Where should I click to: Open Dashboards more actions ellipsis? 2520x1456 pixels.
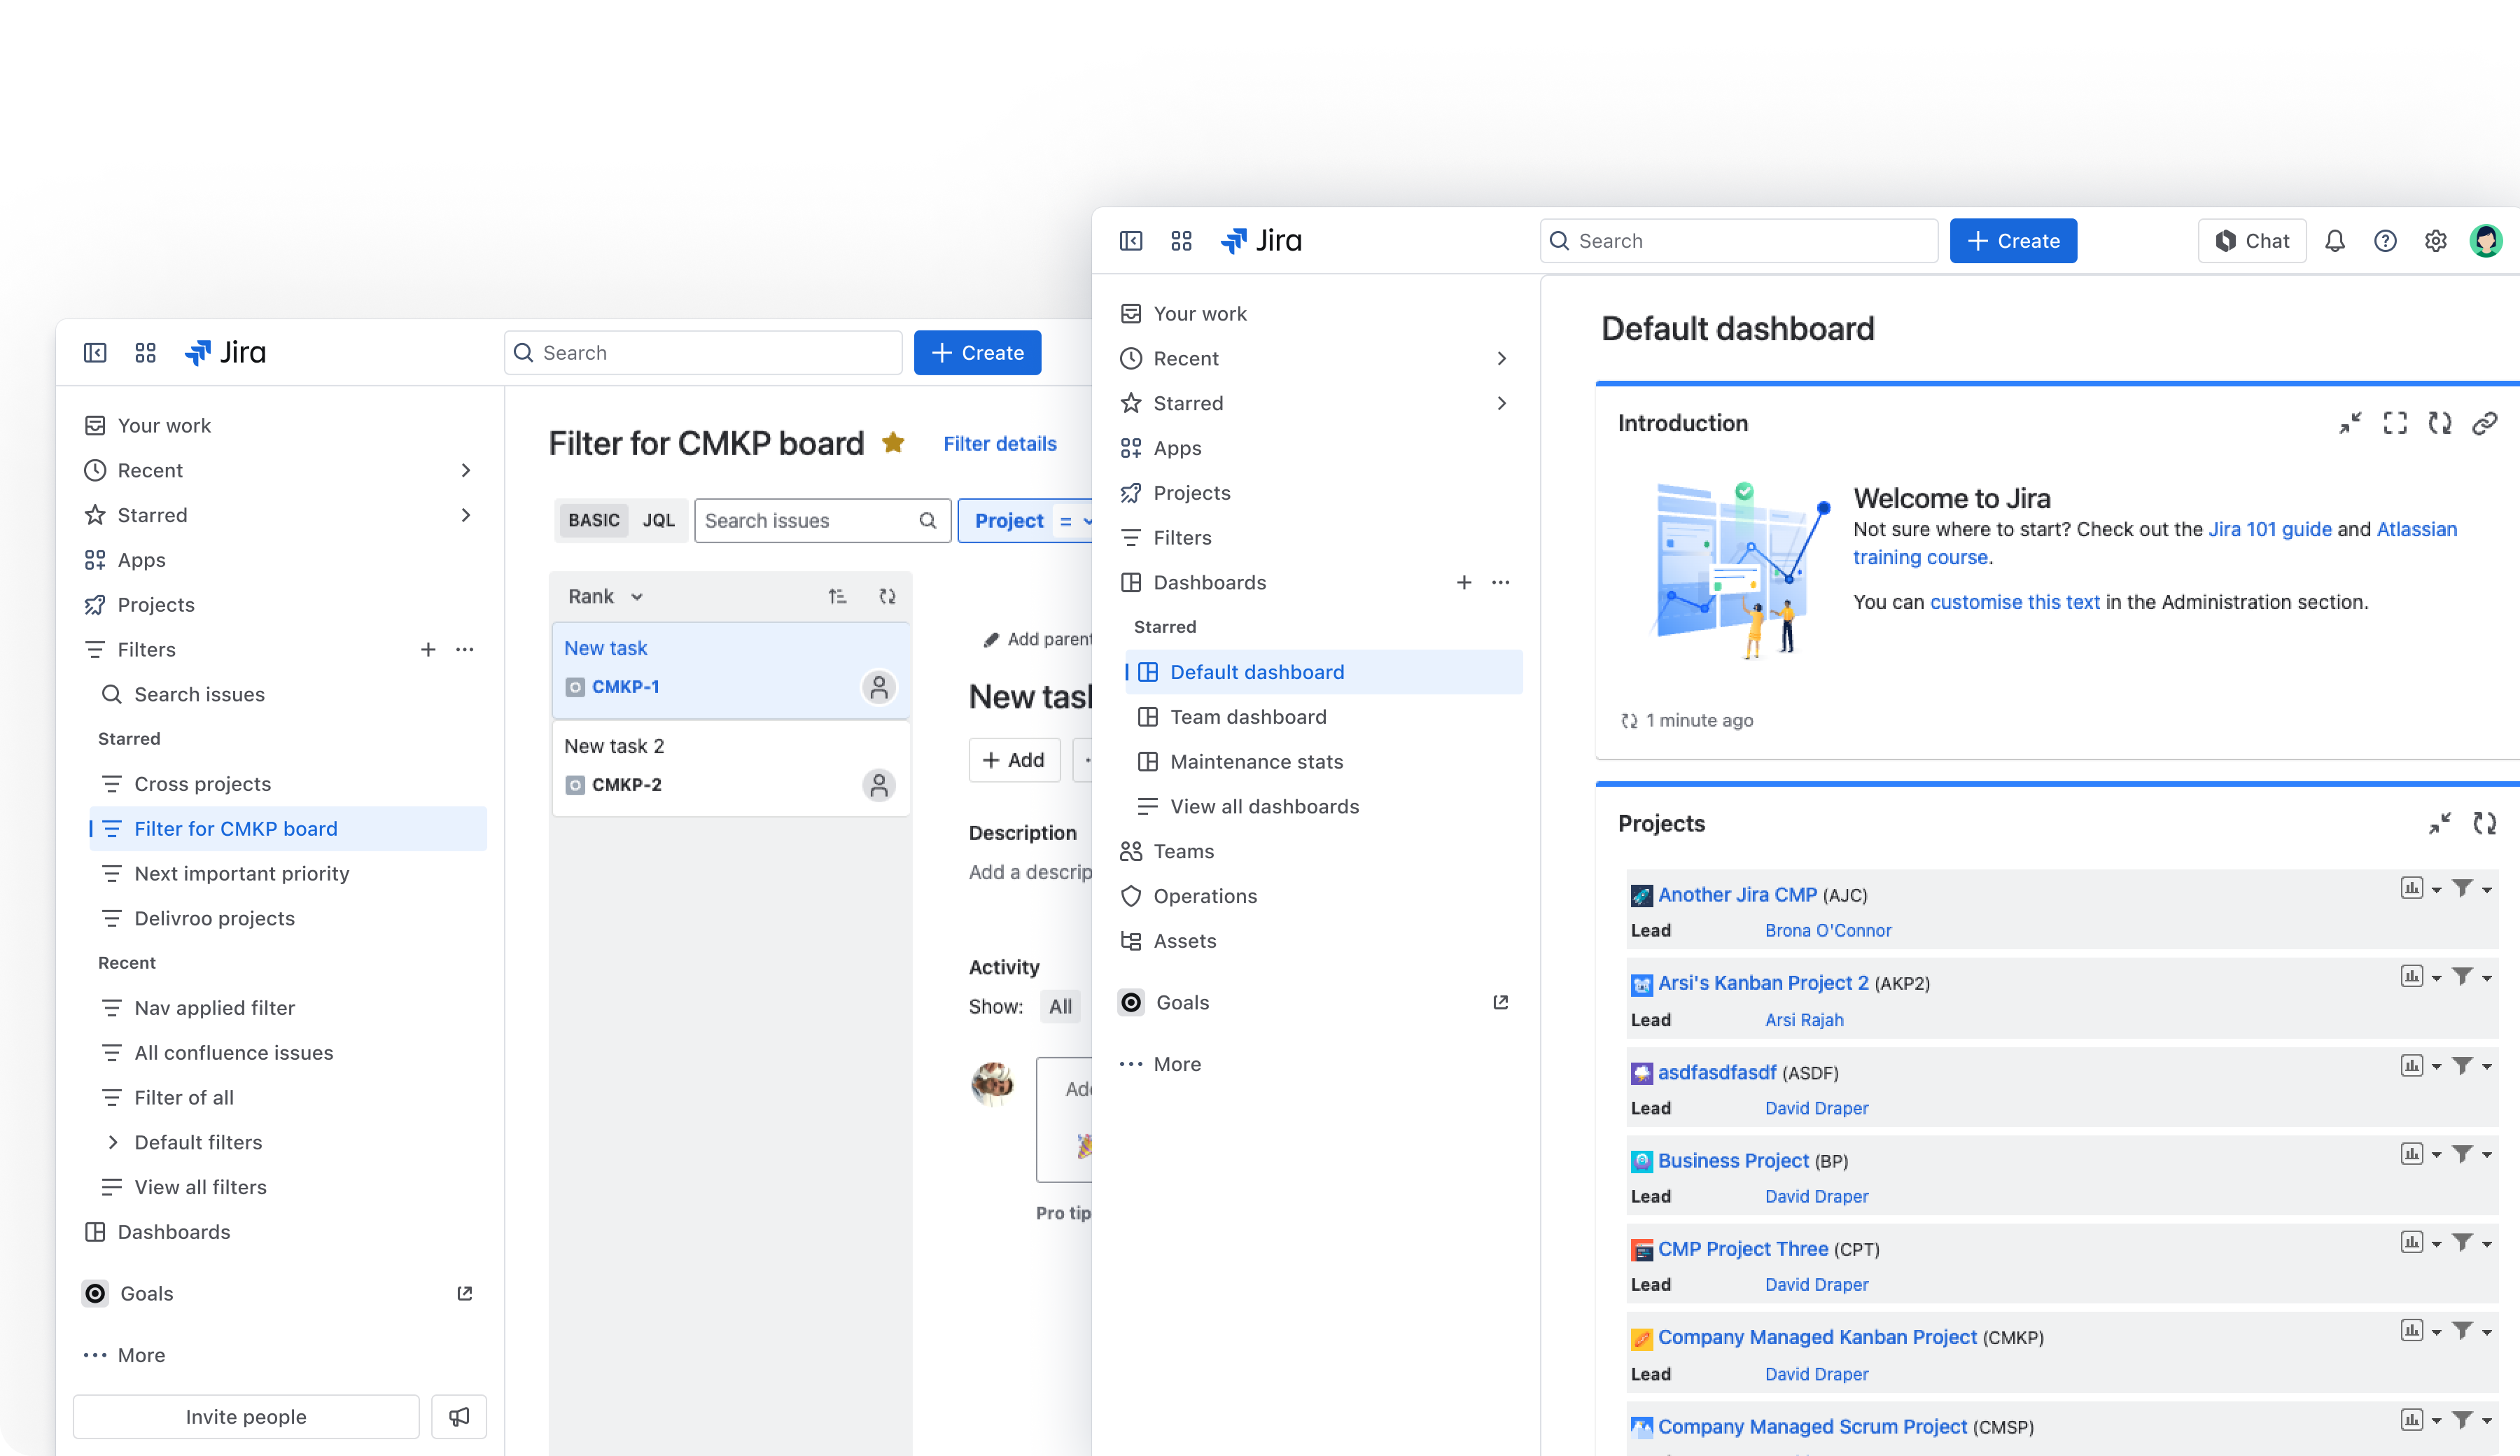pyautogui.click(x=1500, y=582)
